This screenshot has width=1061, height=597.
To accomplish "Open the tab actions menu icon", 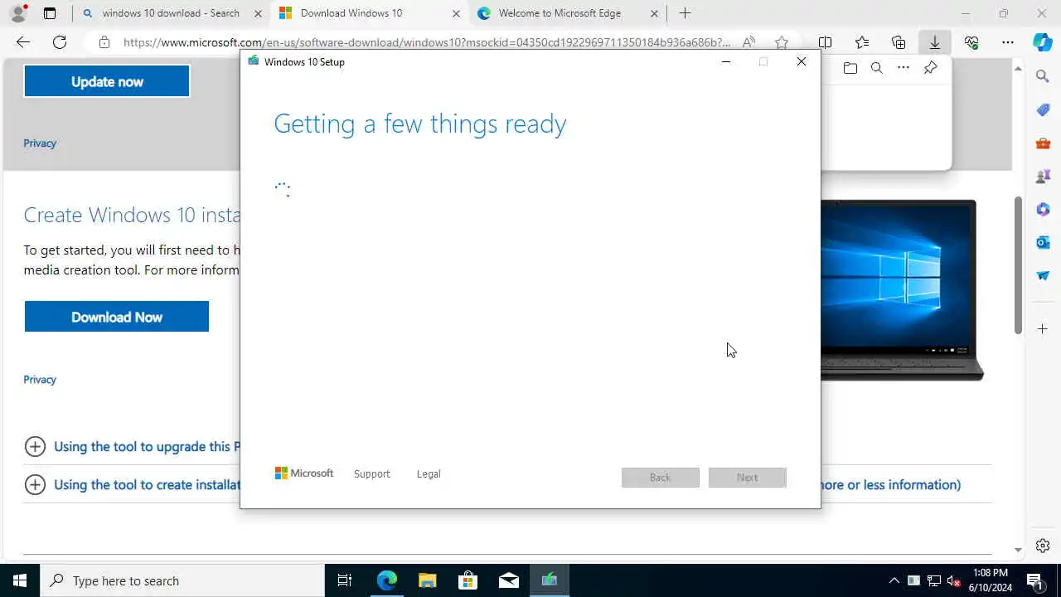I will (x=50, y=13).
